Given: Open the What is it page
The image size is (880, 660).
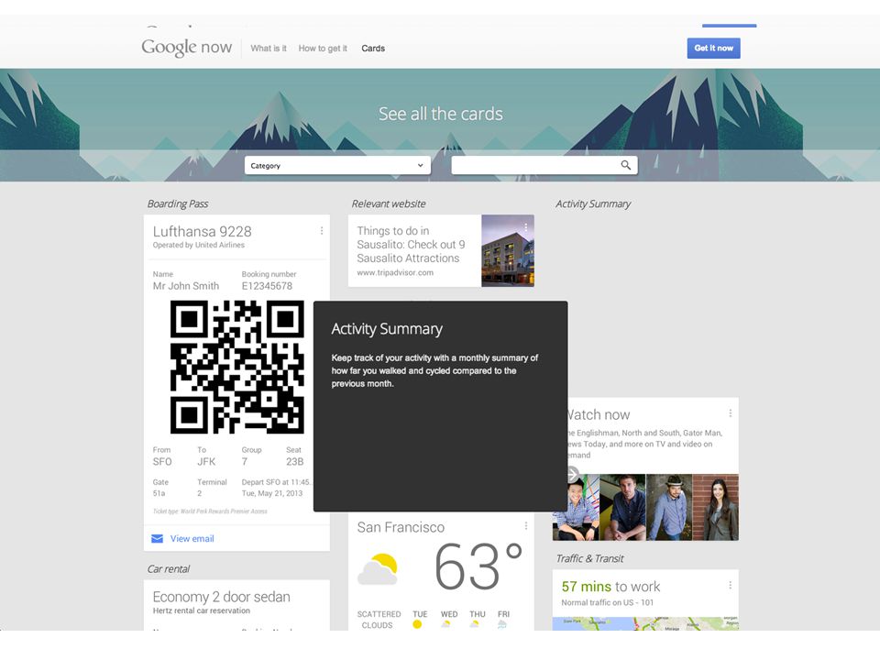Looking at the screenshot, I should (269, 49).
